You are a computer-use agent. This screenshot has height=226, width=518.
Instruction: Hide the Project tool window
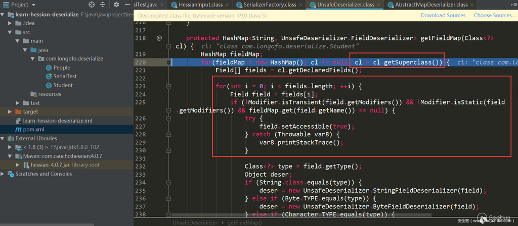(x=127, y=5)
